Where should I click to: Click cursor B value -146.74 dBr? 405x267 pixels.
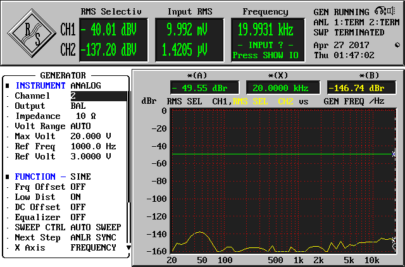coord(361,88)
